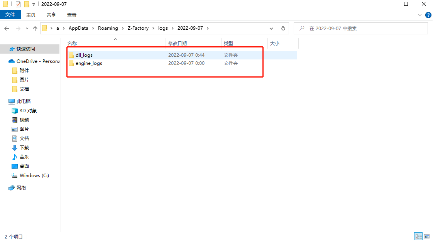Switch to details view layout
Viewport: 433px width, 240px height.
tap(418, 236)
